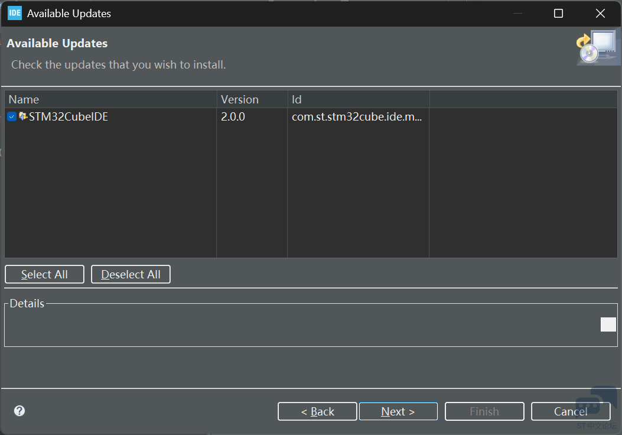Sort updates by Name column header

[x=110, y=99]
